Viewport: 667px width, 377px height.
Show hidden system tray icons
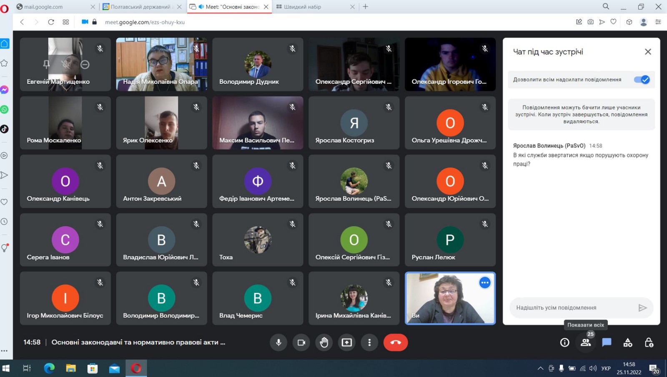click(x=540, y=368)
